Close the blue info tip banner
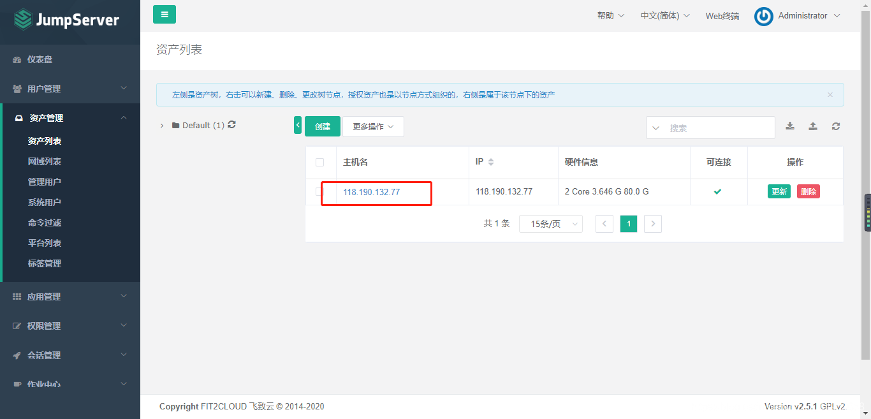The image size is (871, 419). tap(830, 95)
